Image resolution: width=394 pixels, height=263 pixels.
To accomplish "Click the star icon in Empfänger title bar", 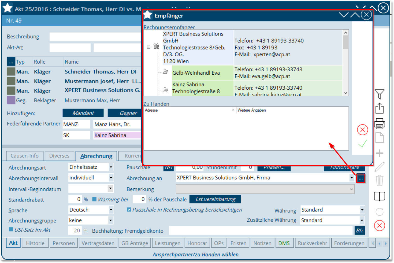I will point(148,15).
